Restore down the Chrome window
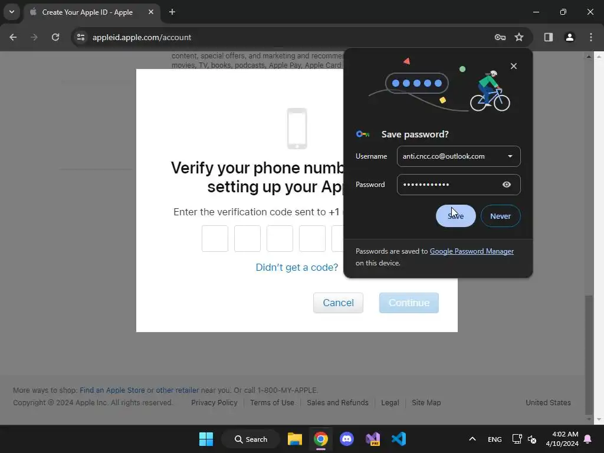This screenshot has height=453, width=604. click(x=563, y=12)
